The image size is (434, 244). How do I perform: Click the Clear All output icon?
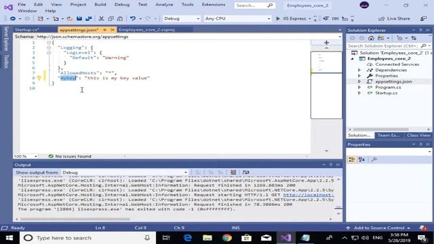pyautogui.click(x=233, y=172)
